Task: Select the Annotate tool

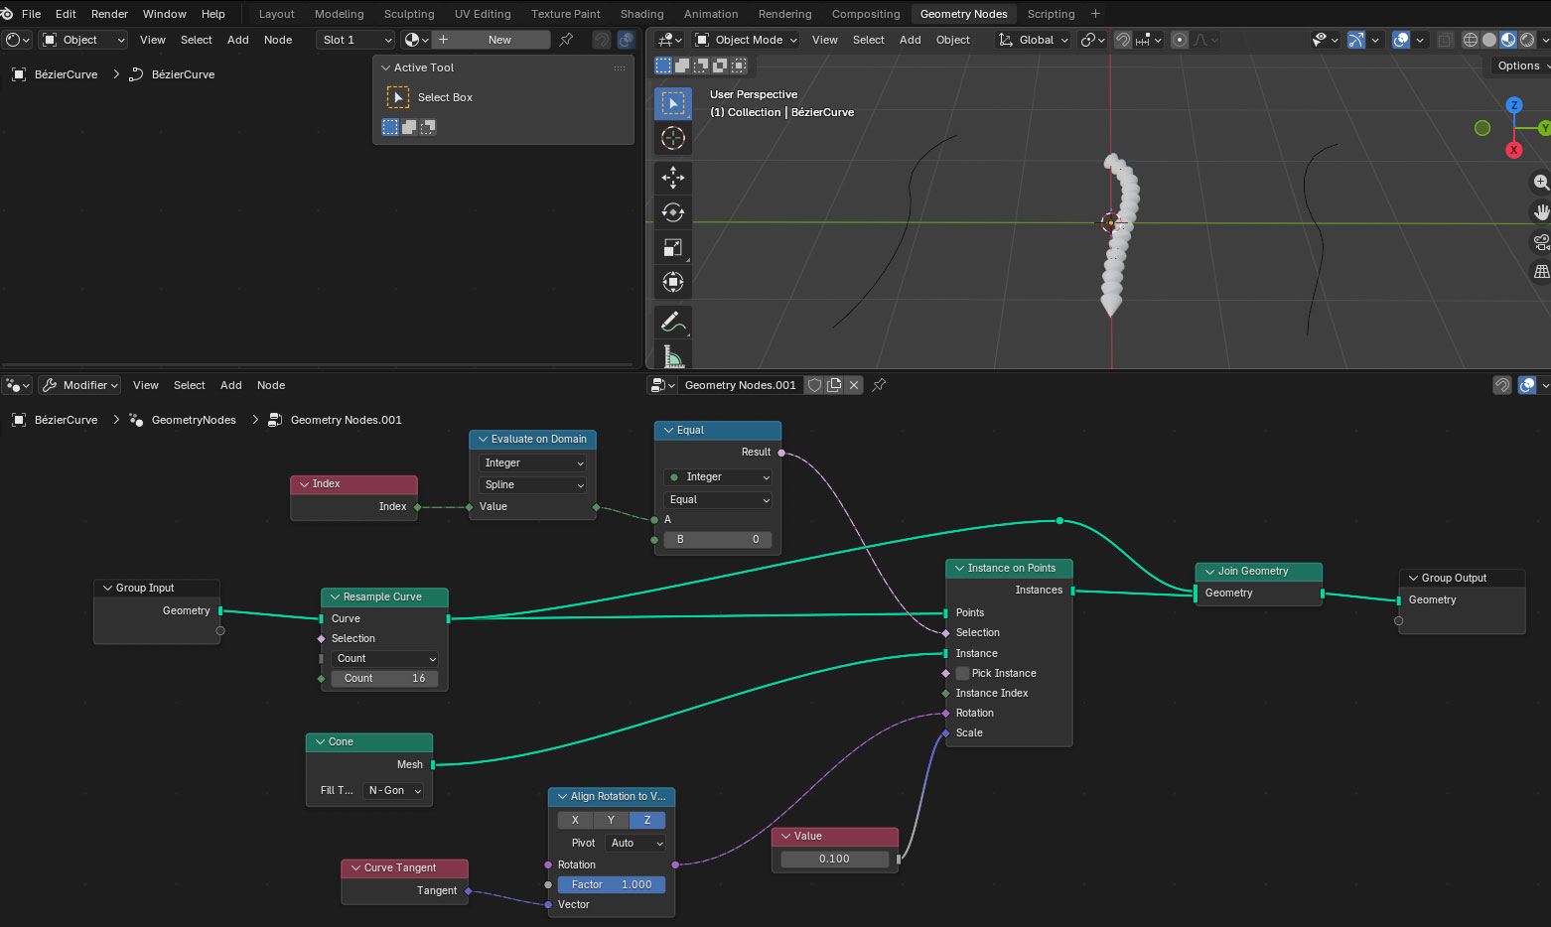Action: click(673, 323)
